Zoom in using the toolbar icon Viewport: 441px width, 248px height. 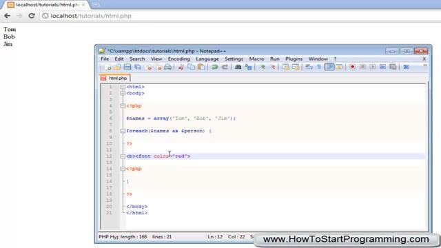tap(262, 67)
